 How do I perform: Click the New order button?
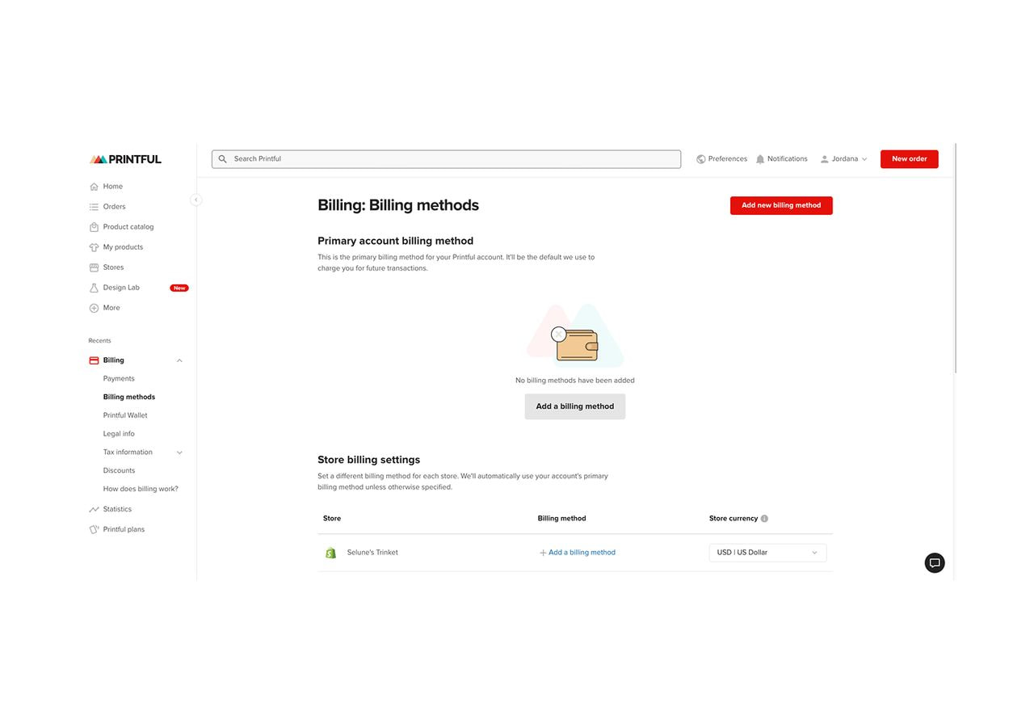(x=910, y=159)
